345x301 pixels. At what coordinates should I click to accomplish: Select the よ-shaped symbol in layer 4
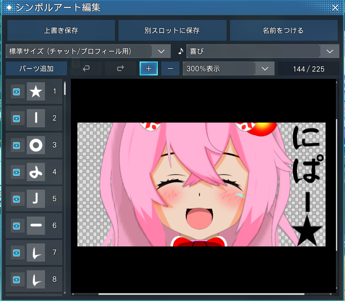[36, 172]
